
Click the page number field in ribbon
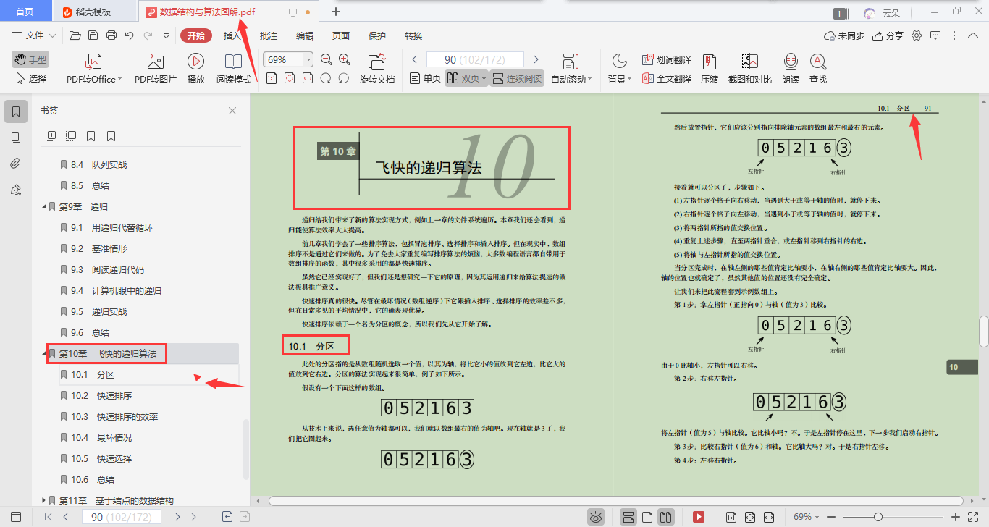476,60
